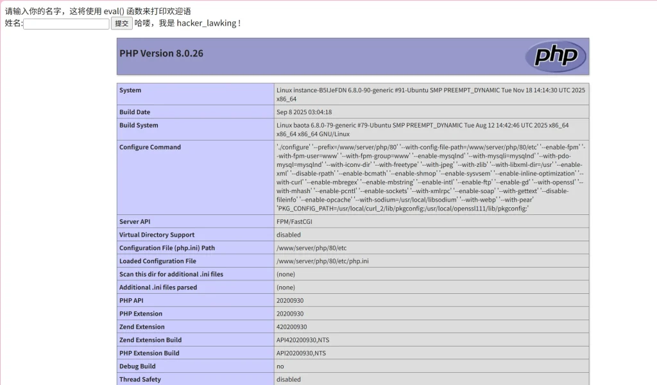
Task: Click the Additional .ini files parsed label
Action: coord(158,287)
